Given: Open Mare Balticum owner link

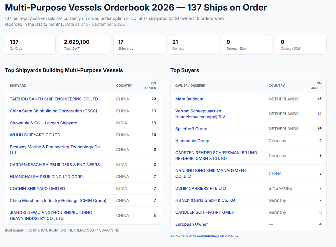Looking at the screenshot, I should [189, 99].
